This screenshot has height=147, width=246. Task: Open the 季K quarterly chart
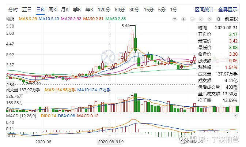coord(77,10)
